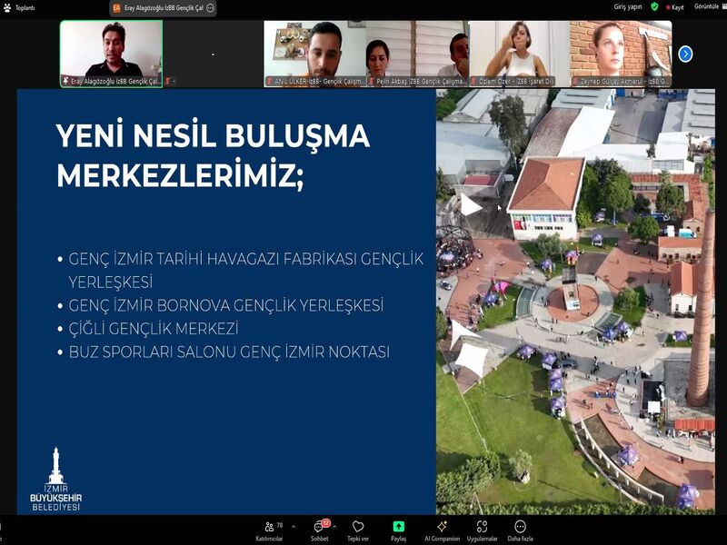Open AI Companion sparkle icon

coord(442,528)
